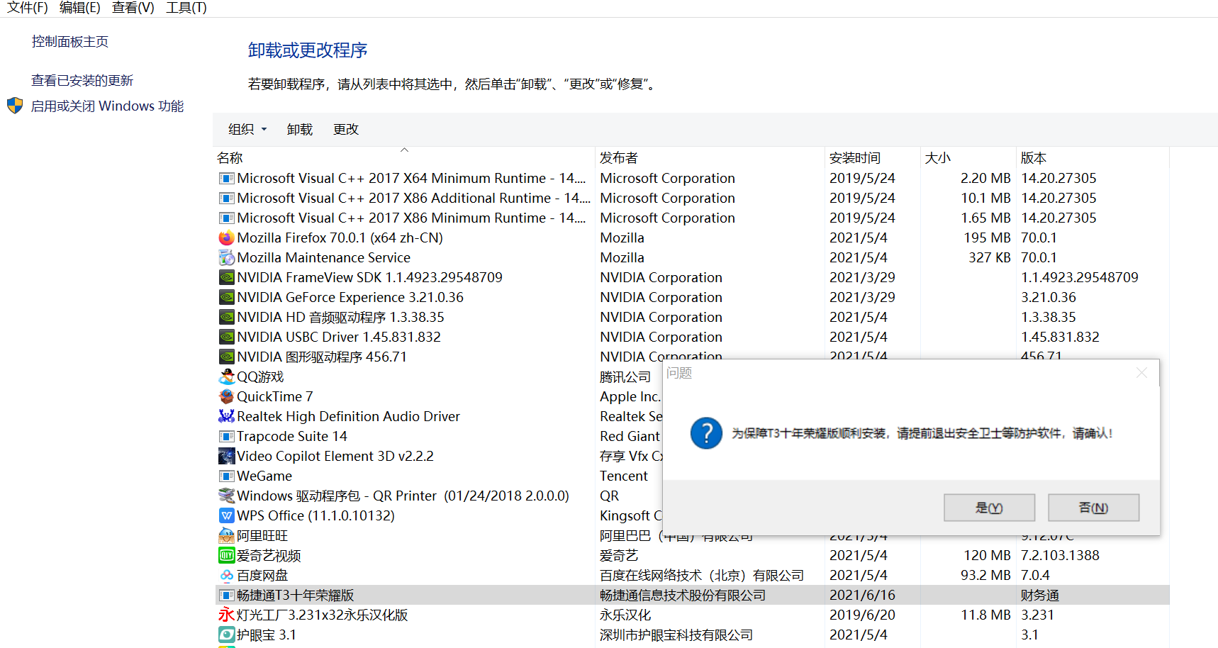Click the 名称 column sort arrow

coord(404,150)
